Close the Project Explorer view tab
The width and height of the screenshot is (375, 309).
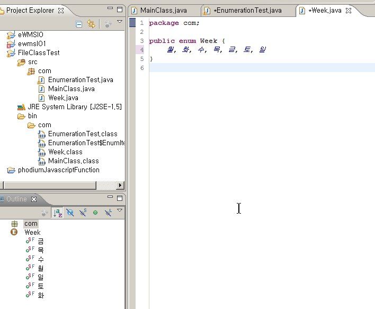[61, 11]
